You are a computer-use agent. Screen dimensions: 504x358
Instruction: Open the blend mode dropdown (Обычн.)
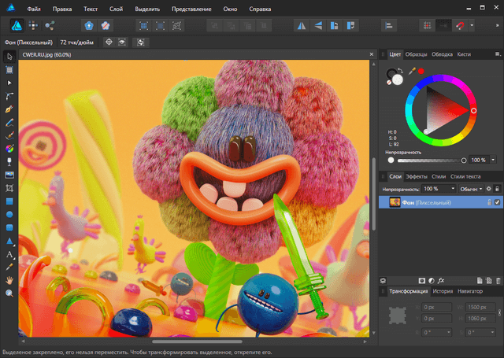pos(471,189)
